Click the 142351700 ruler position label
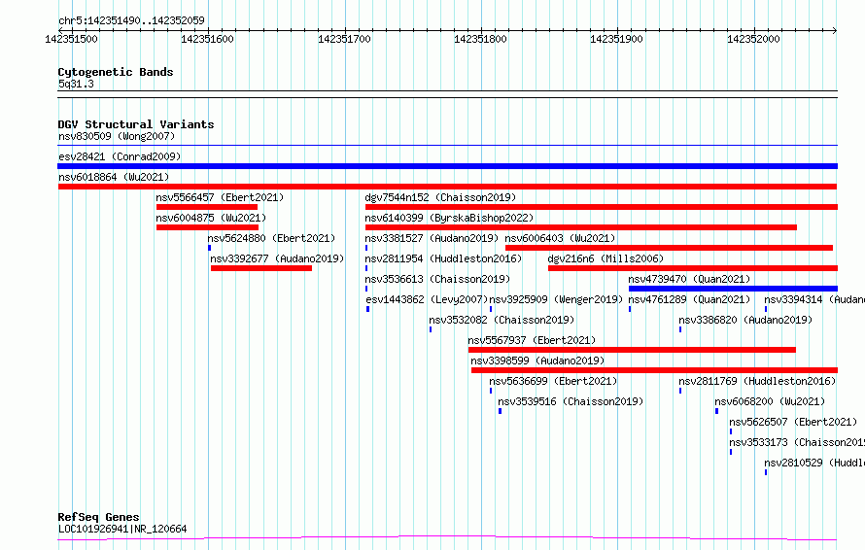This screenshot has width=865, height=550. tap(344, 39)
